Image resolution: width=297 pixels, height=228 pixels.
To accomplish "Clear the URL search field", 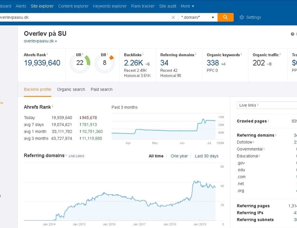I will click(173, 17).
